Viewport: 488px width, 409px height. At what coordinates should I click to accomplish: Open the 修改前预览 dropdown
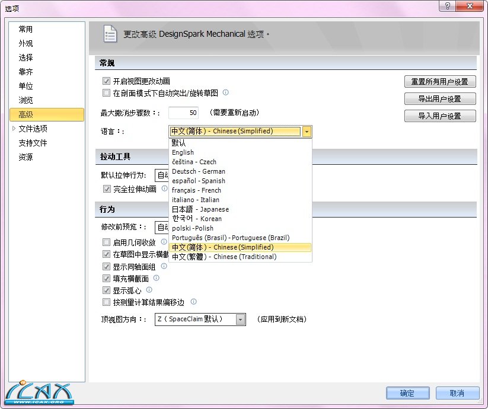pos(162,227)
